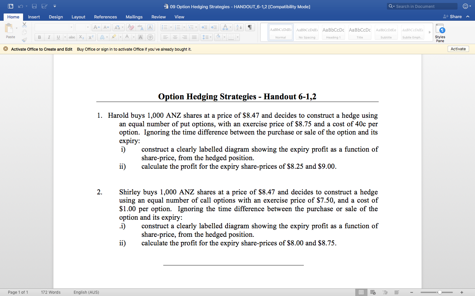Open the font name combo box
The image size is (475, 296).
point(54,27)
